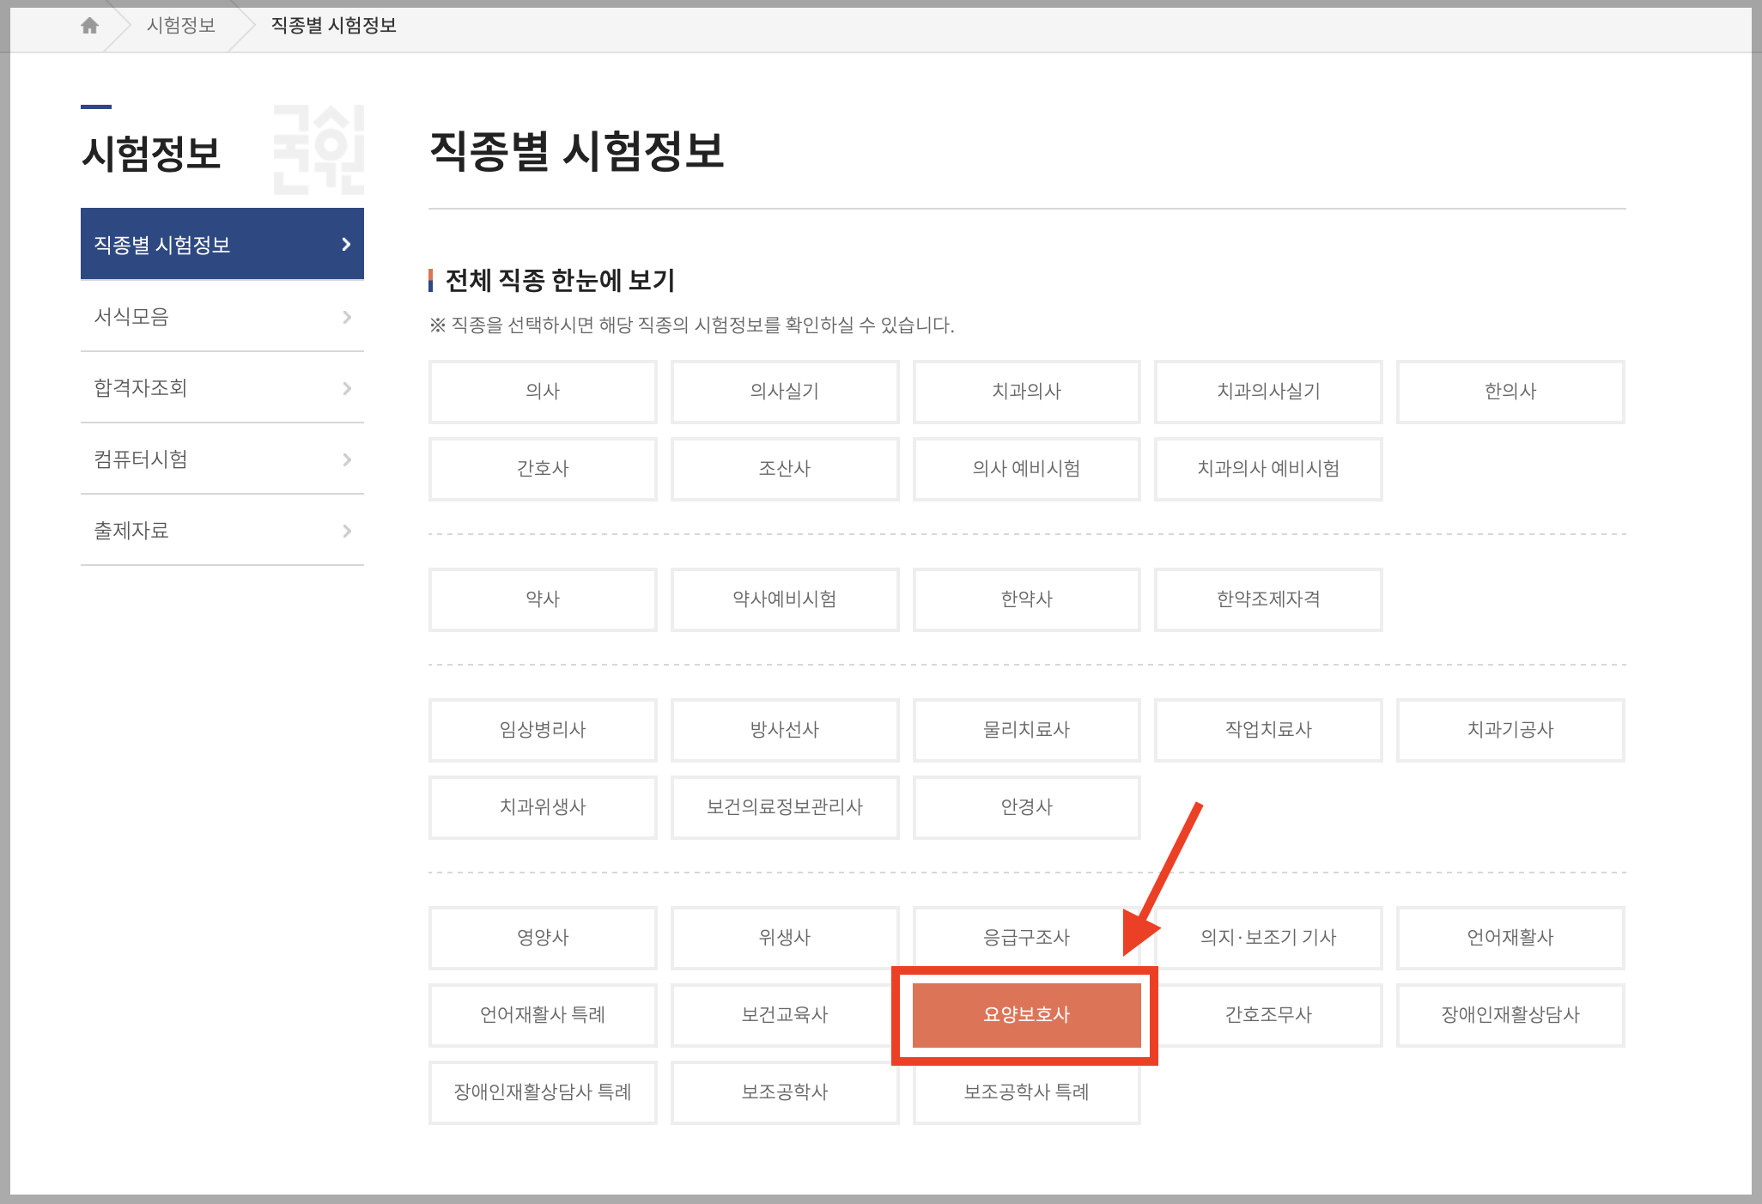Viewport: 1762px width, 1204px height.
Task: Click chevron on 직종별 시험정보 sidebar item
Action: click(x=346, y=245)
